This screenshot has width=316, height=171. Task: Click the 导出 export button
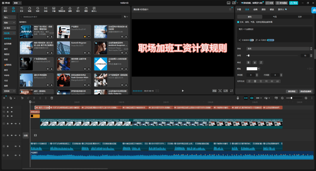pyautogui.click(x=293, y=3)
